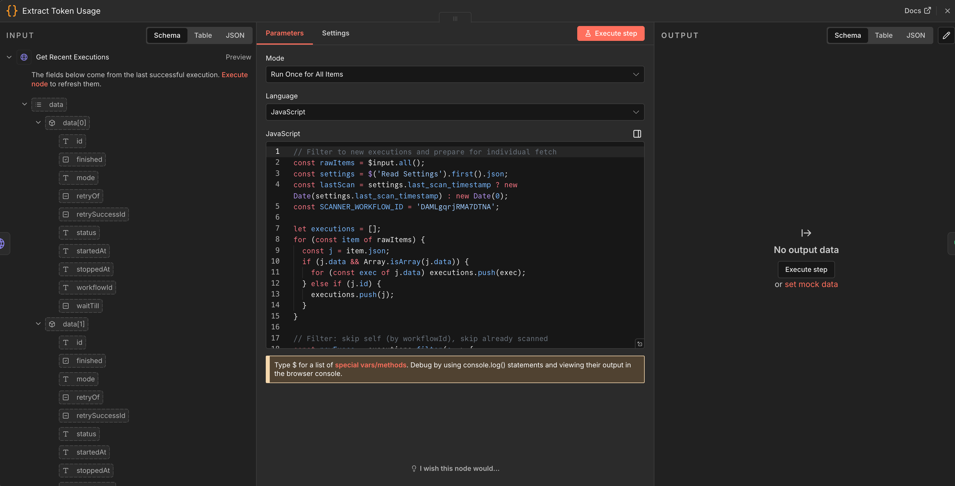This screenshot has width=955, height=486.
Task: Switch input view to Table
Action: (x=203, y=35)
